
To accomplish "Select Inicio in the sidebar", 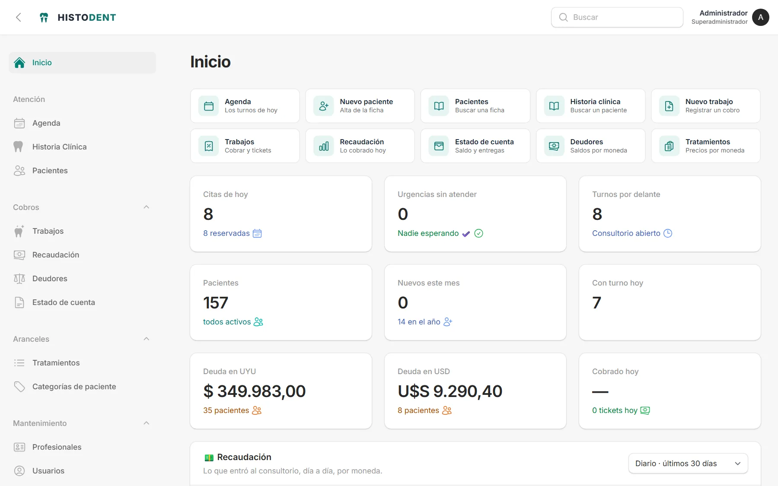I will pyautogui.click(x=82, y=63).
